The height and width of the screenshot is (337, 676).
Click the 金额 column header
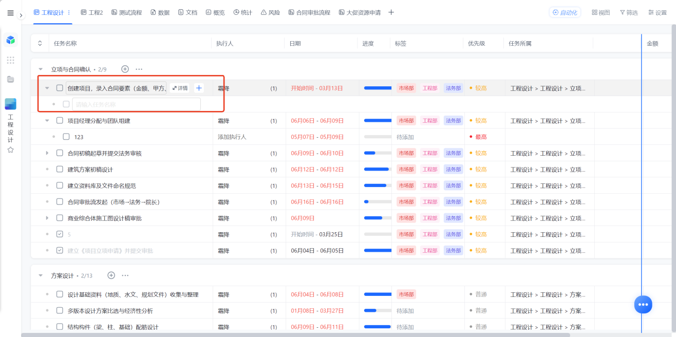[652, 44]
